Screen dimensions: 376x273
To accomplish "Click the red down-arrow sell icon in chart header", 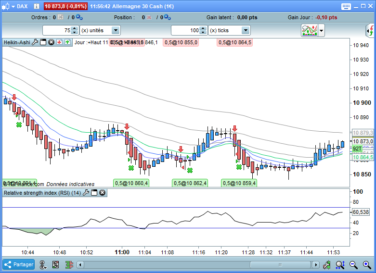I will point(60,42).
